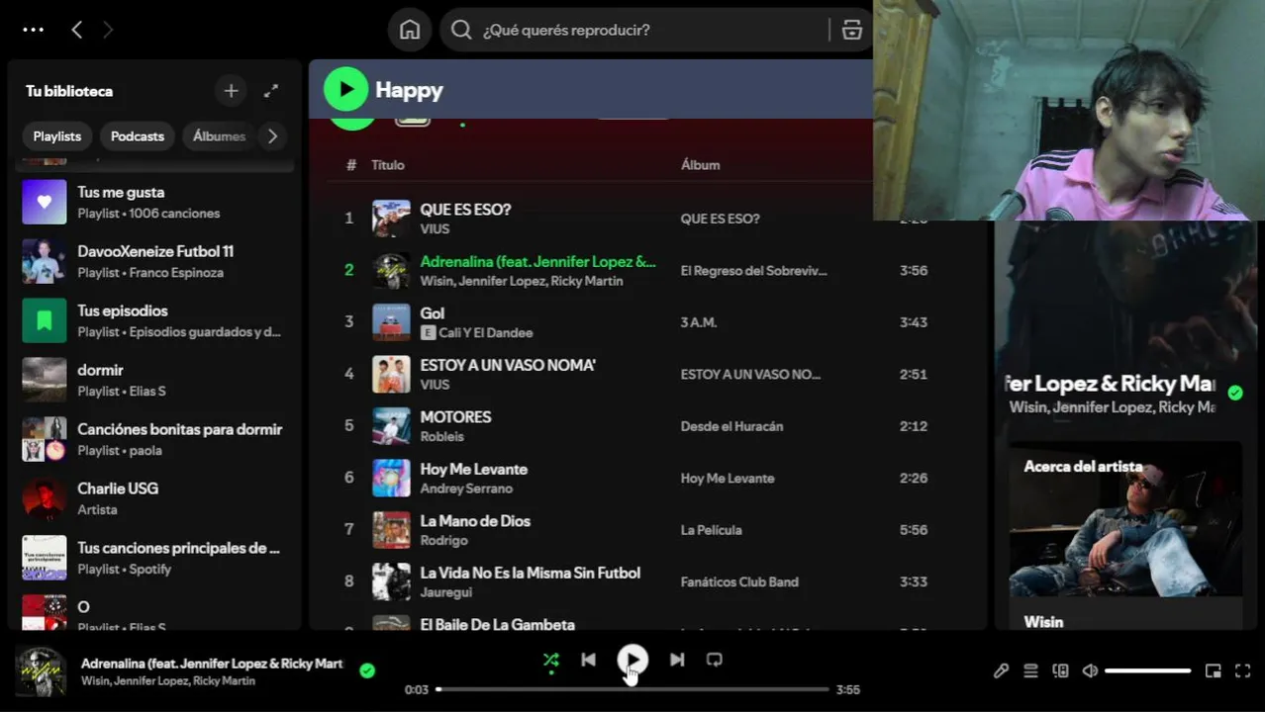
Task: Open now playing album cover thumbnail
Action: pos(41,671)
